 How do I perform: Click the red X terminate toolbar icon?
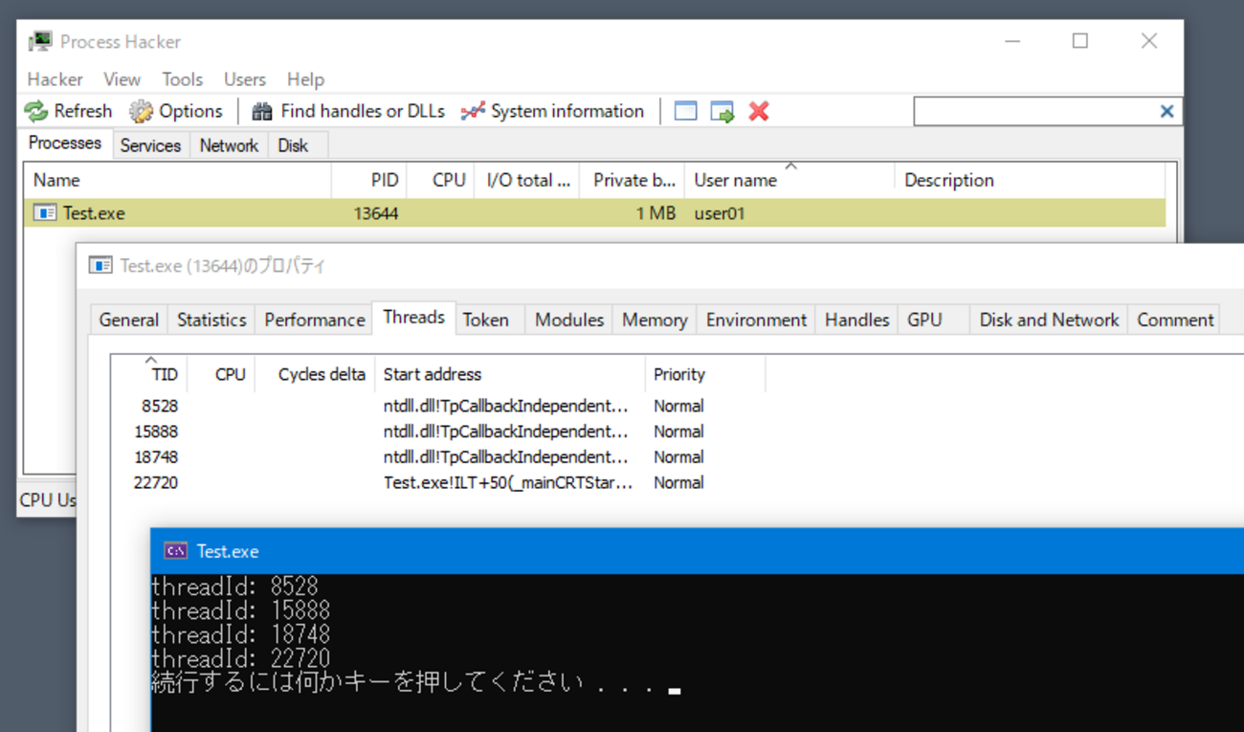pyautogui.click(x=759, y=111)
